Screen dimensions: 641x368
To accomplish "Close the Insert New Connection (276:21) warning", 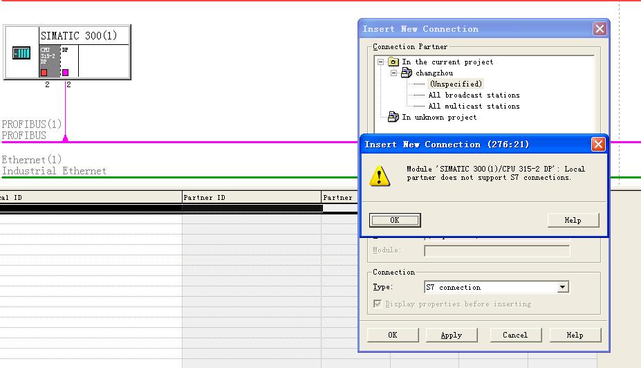I will click(x=598, y=144).
